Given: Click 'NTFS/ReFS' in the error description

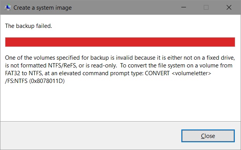Looking at the screenshot, I should (62, 66).
